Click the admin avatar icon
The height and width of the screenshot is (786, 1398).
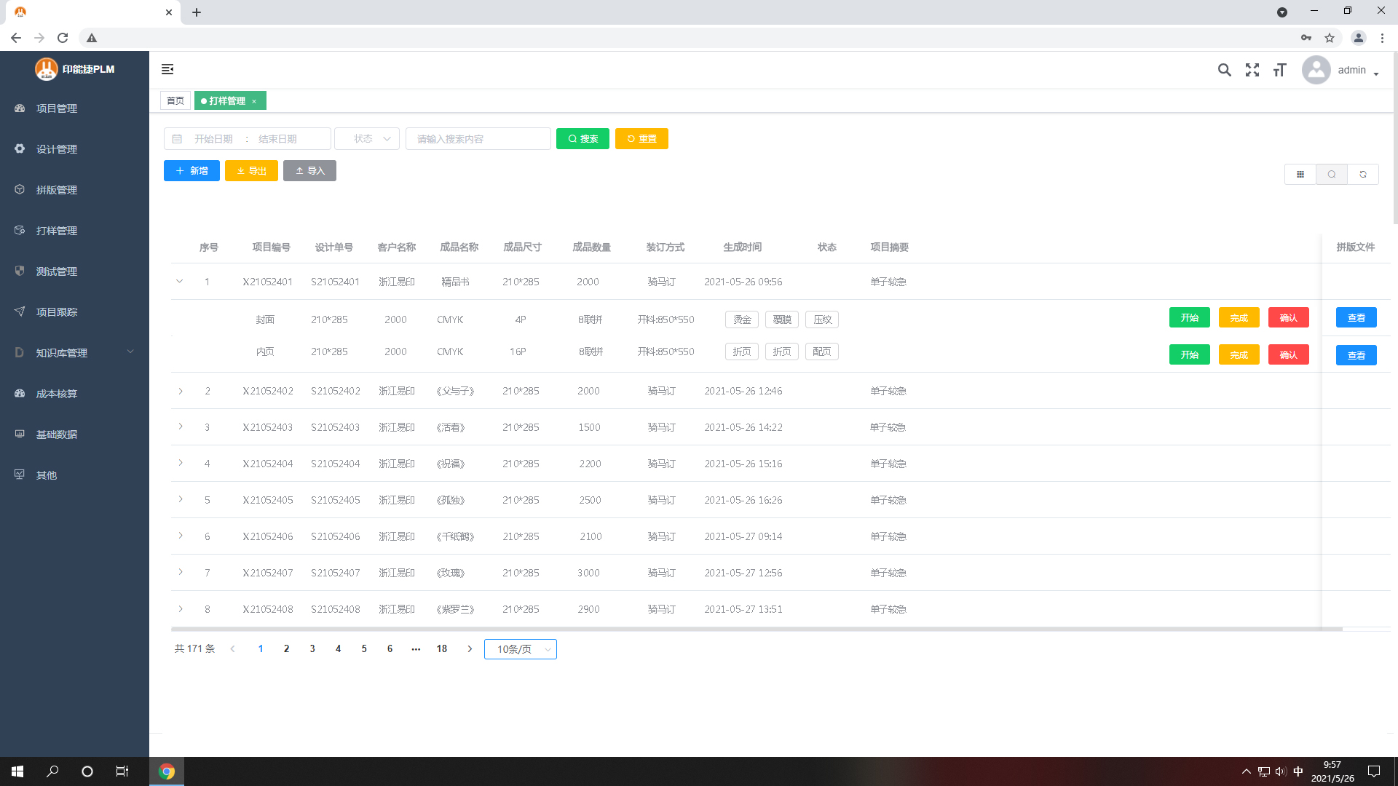1316,70
